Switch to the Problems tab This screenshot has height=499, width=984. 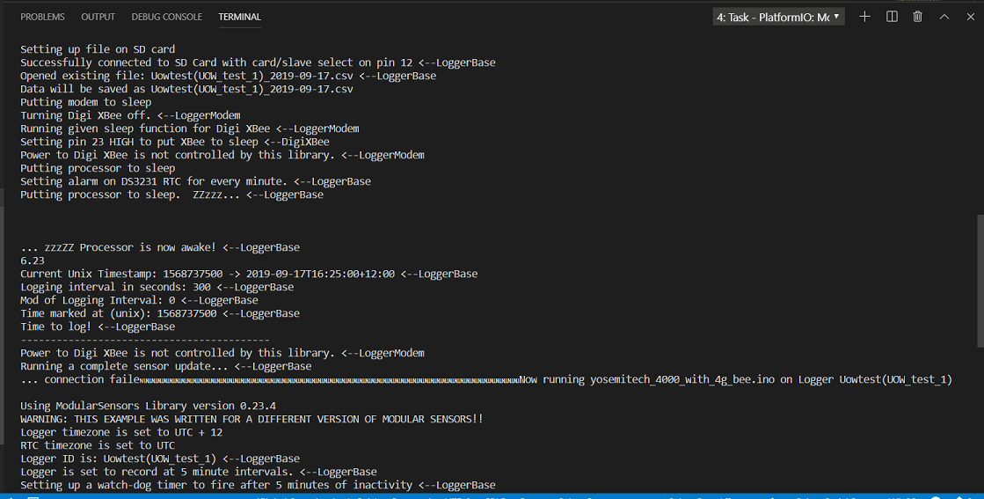pyautogui.click(x=42, y=17)
